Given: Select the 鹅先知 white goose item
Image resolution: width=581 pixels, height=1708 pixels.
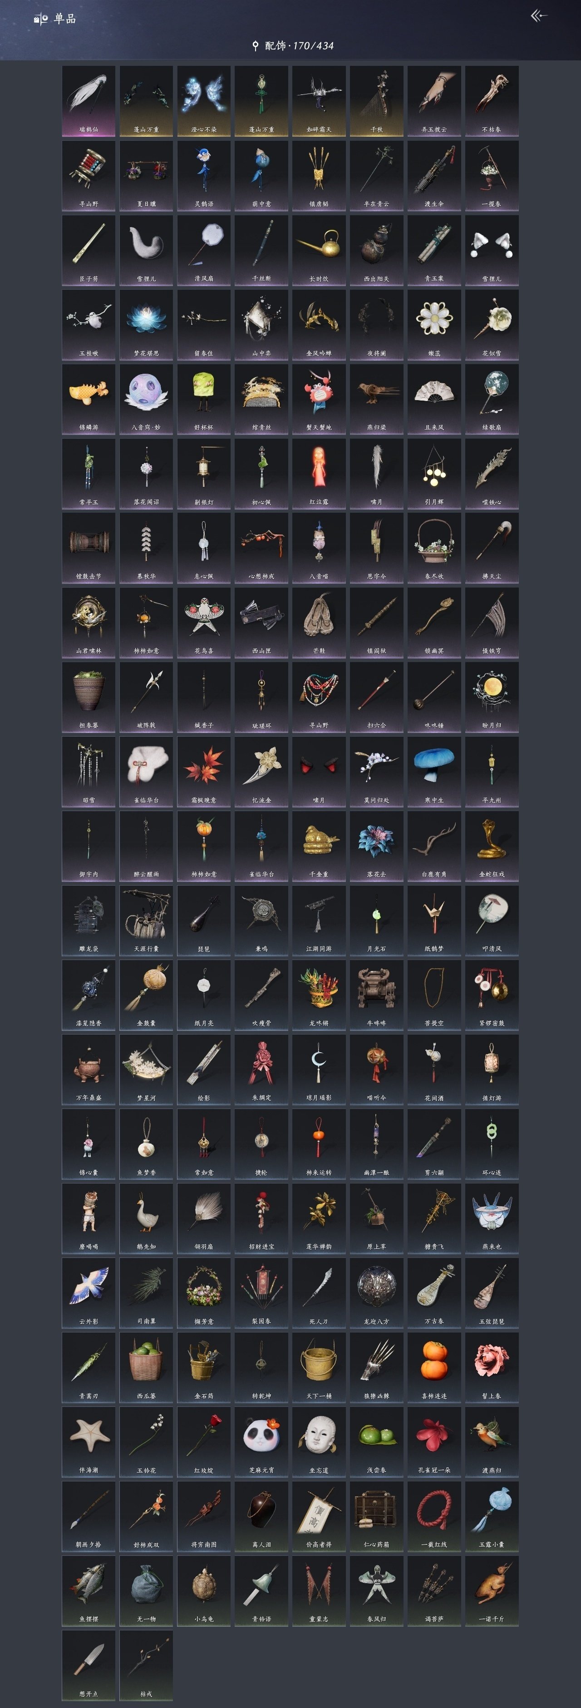Looking at the screenshot, I should click(147, 1219).
